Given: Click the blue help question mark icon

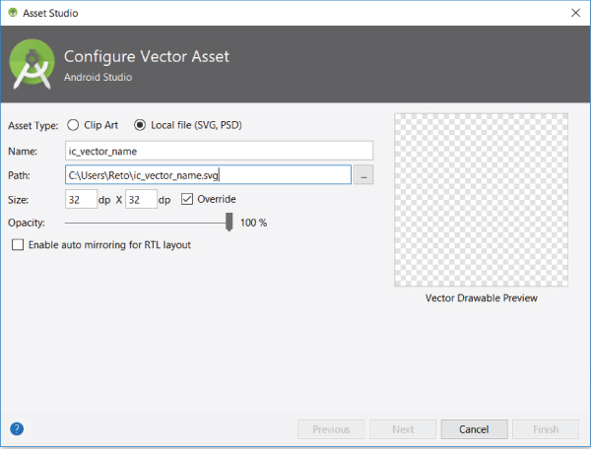Looking at the screenshot, I should point(17,428).
